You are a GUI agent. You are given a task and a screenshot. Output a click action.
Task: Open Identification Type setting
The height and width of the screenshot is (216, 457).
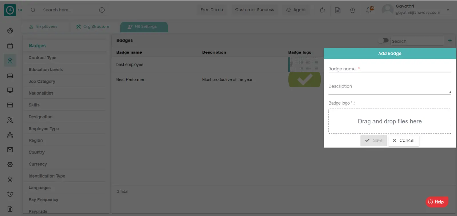click(47, 176)
